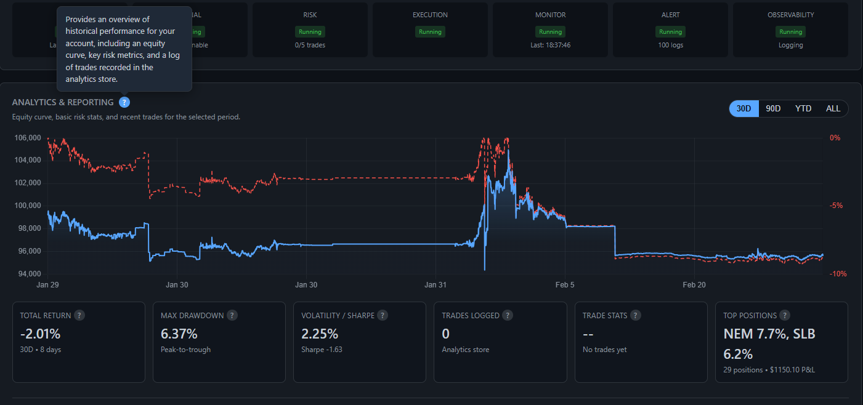Select the YTD period tab
863x405 pixels.
coord(803,108)
